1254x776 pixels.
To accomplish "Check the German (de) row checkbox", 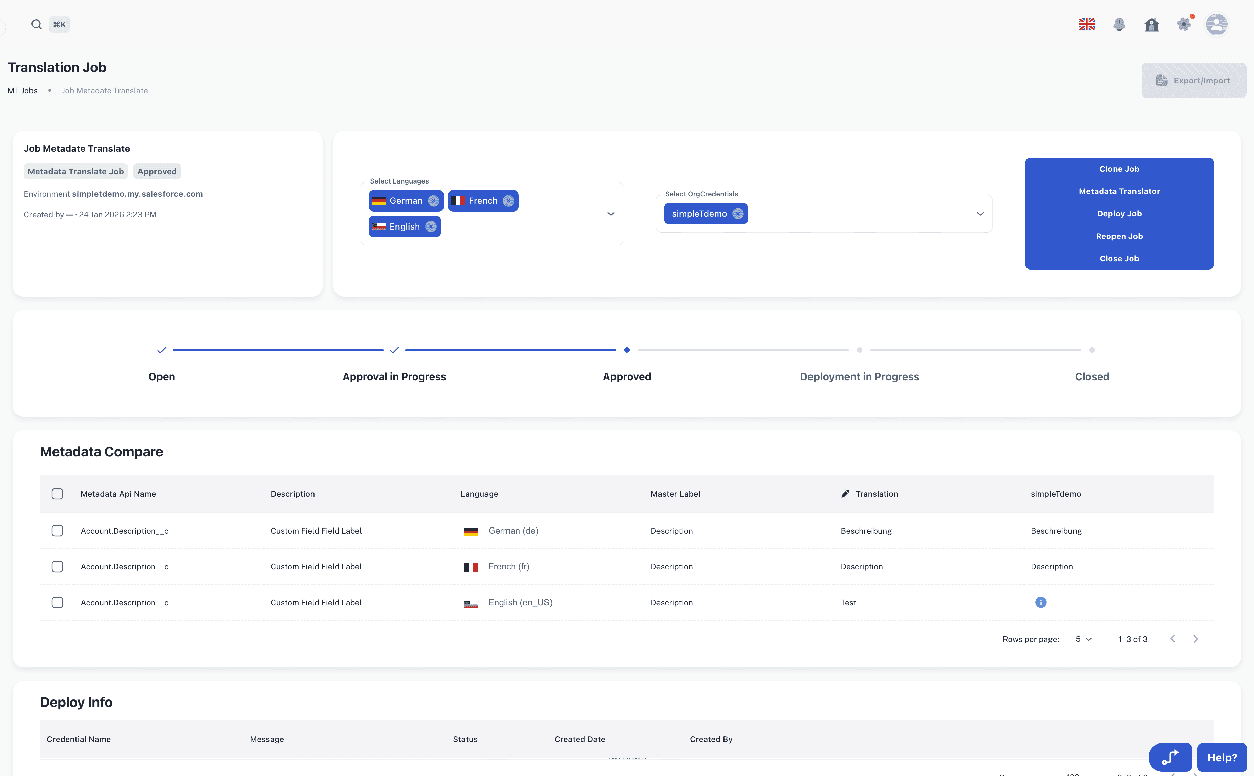I will point(58,531).
